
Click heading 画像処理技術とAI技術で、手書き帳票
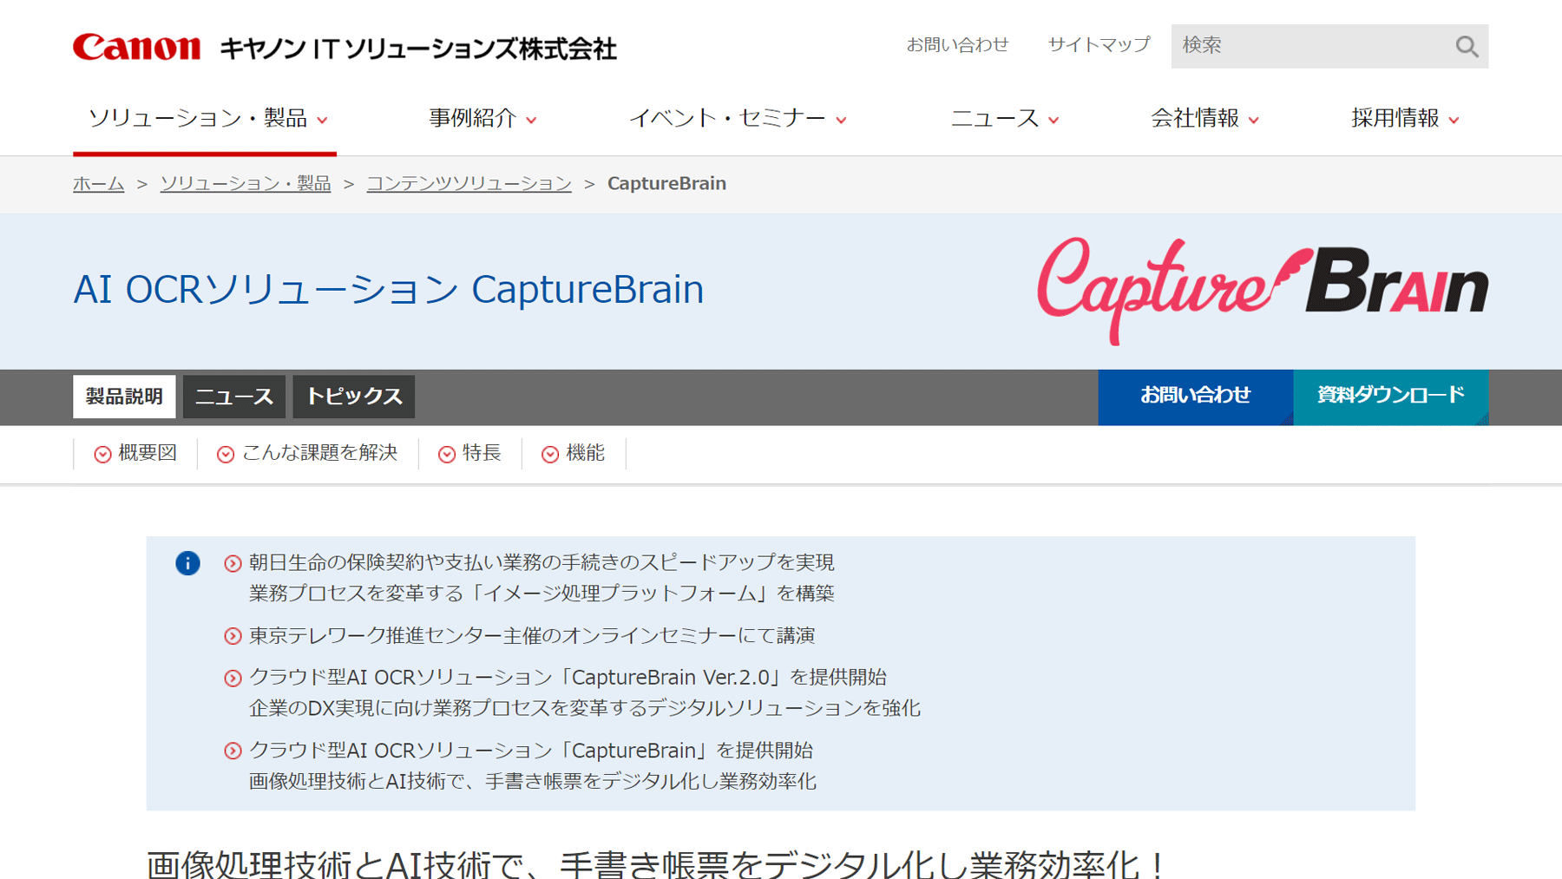point(657,864)
